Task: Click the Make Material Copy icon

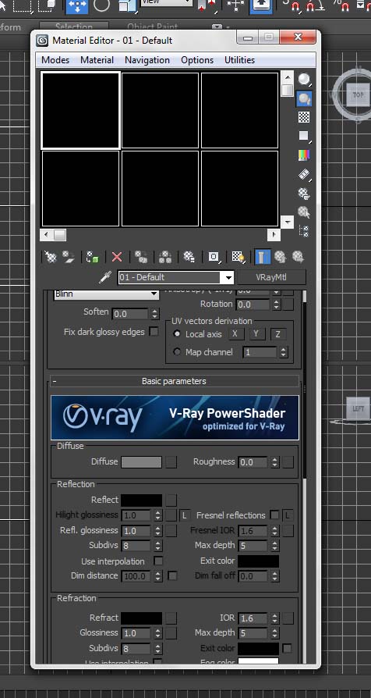Action: [x=141, y=257]
